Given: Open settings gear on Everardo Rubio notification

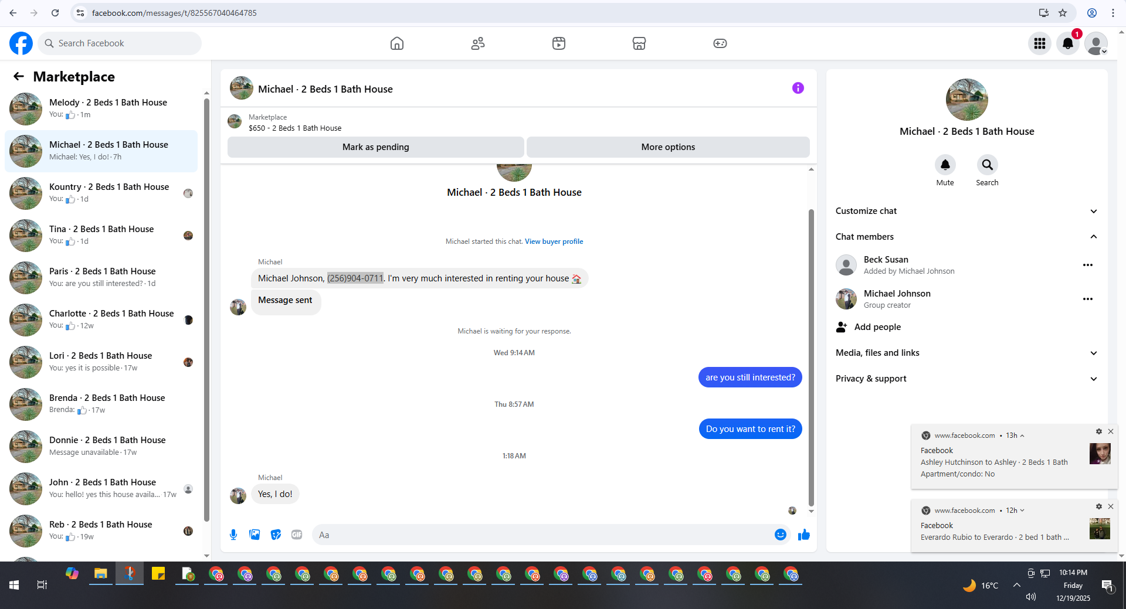Looking at the screenshot, I should click(x=1099, y=506).
